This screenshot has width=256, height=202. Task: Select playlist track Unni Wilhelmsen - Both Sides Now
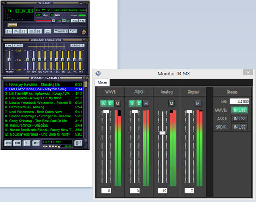pyautogui.click(x=43, y=112)
